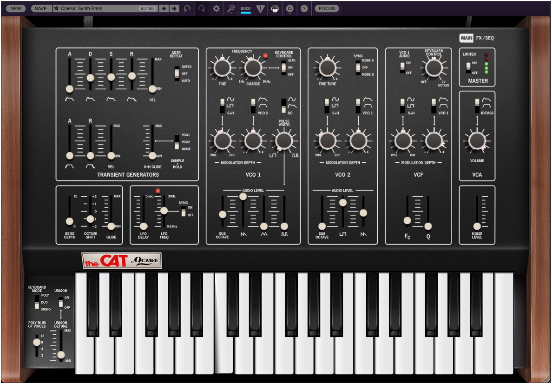Click Poly Num of Voices slider

(x=37, y=342)
